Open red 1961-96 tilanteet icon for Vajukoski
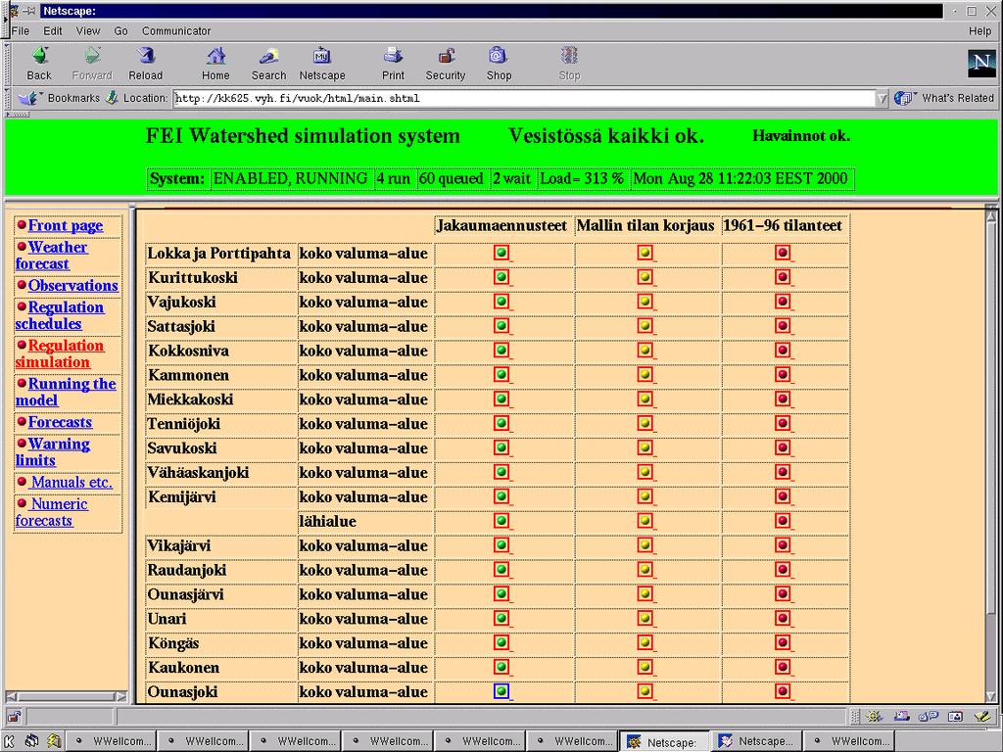1003x752 pixels. point(783,302)
